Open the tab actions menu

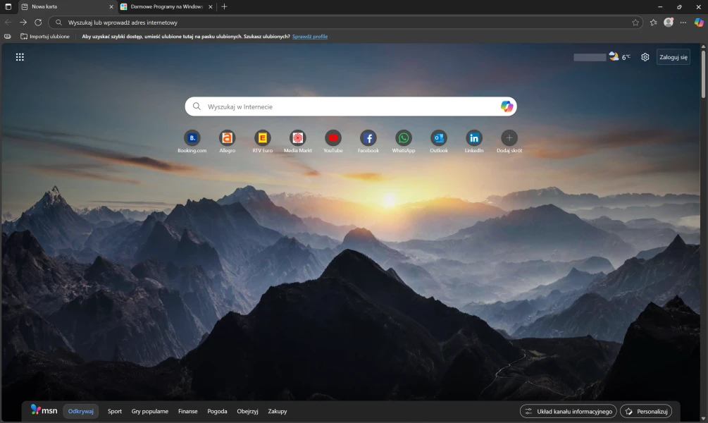coord(8,6)
